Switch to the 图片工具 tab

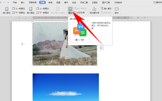106,2
